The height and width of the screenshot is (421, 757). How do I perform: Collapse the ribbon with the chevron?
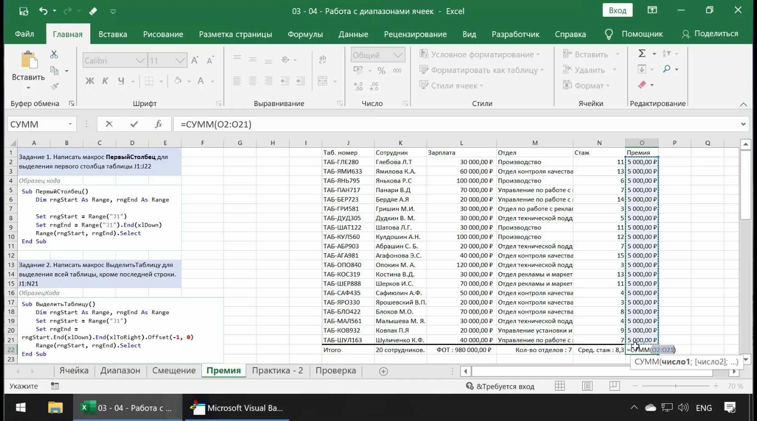coord(743,104)
